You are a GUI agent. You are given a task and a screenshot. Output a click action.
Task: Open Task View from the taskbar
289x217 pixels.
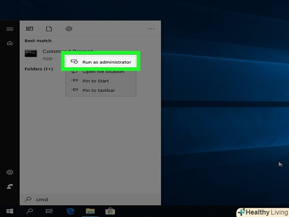click(x=49, y=211)
